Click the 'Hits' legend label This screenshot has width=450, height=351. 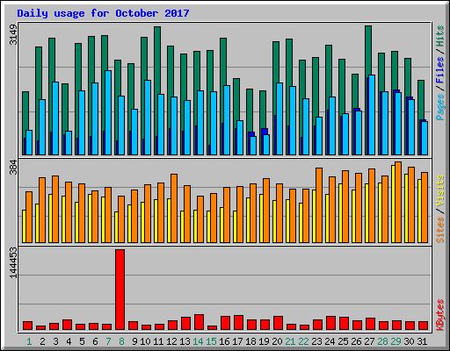pos(439,36)
